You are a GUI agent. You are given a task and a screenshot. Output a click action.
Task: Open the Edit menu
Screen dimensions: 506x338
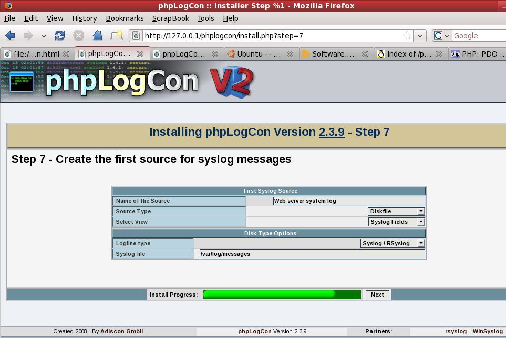coord(31,19)
